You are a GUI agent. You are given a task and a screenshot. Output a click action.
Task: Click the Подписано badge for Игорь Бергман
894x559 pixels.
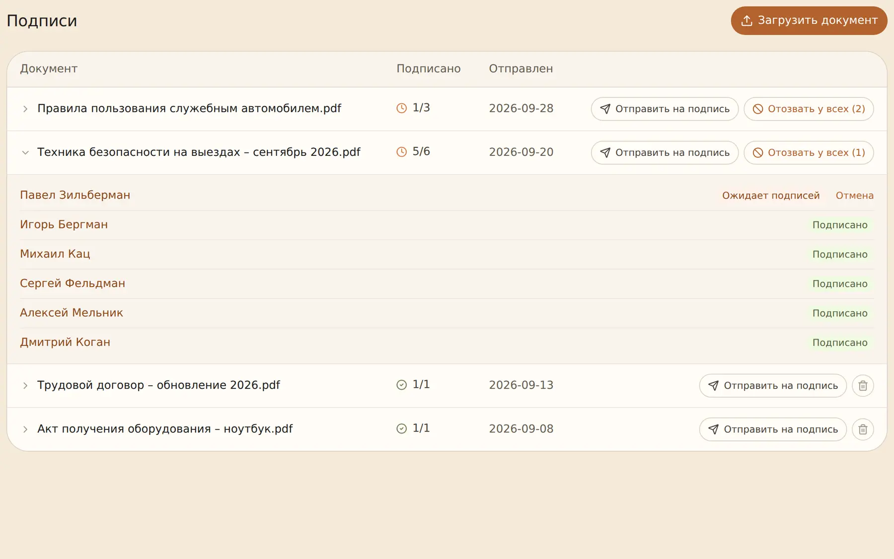pyautogui.click(x=840, y=225)
